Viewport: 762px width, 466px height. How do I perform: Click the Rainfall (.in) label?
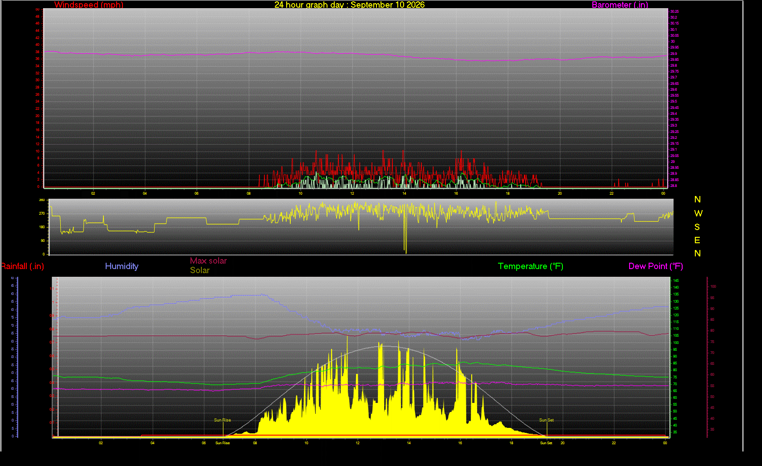pyautogui.click(x=22, y=266)
